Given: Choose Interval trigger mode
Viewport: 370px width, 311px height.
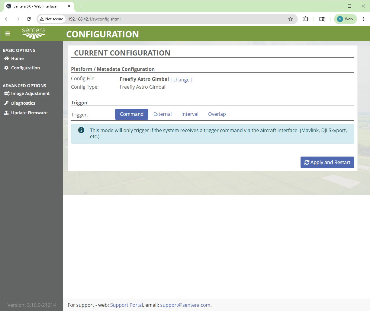Looking at the screenshot, I should click(190, 114).
